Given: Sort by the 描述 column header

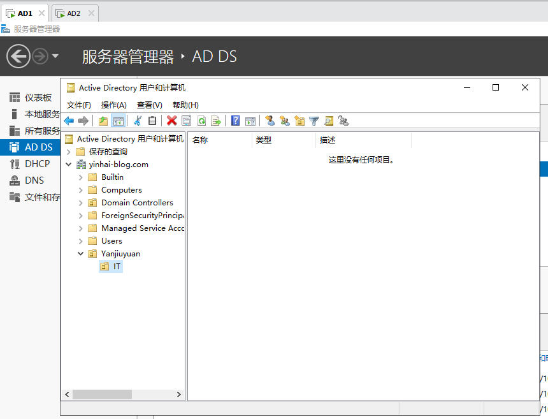Looking at the screenshot, I should click(363, 140).
